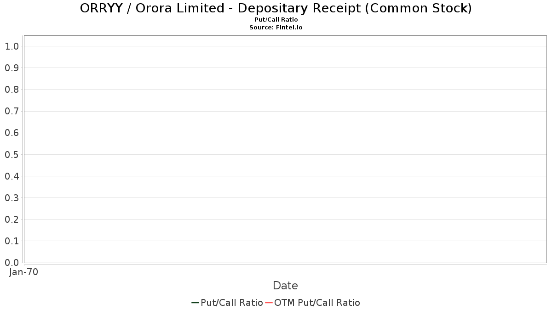Image resolution: width=552 pixels, height=310 pixels.
Task: Click the Put/Call Ratio legend label
Action: point(232,303)
